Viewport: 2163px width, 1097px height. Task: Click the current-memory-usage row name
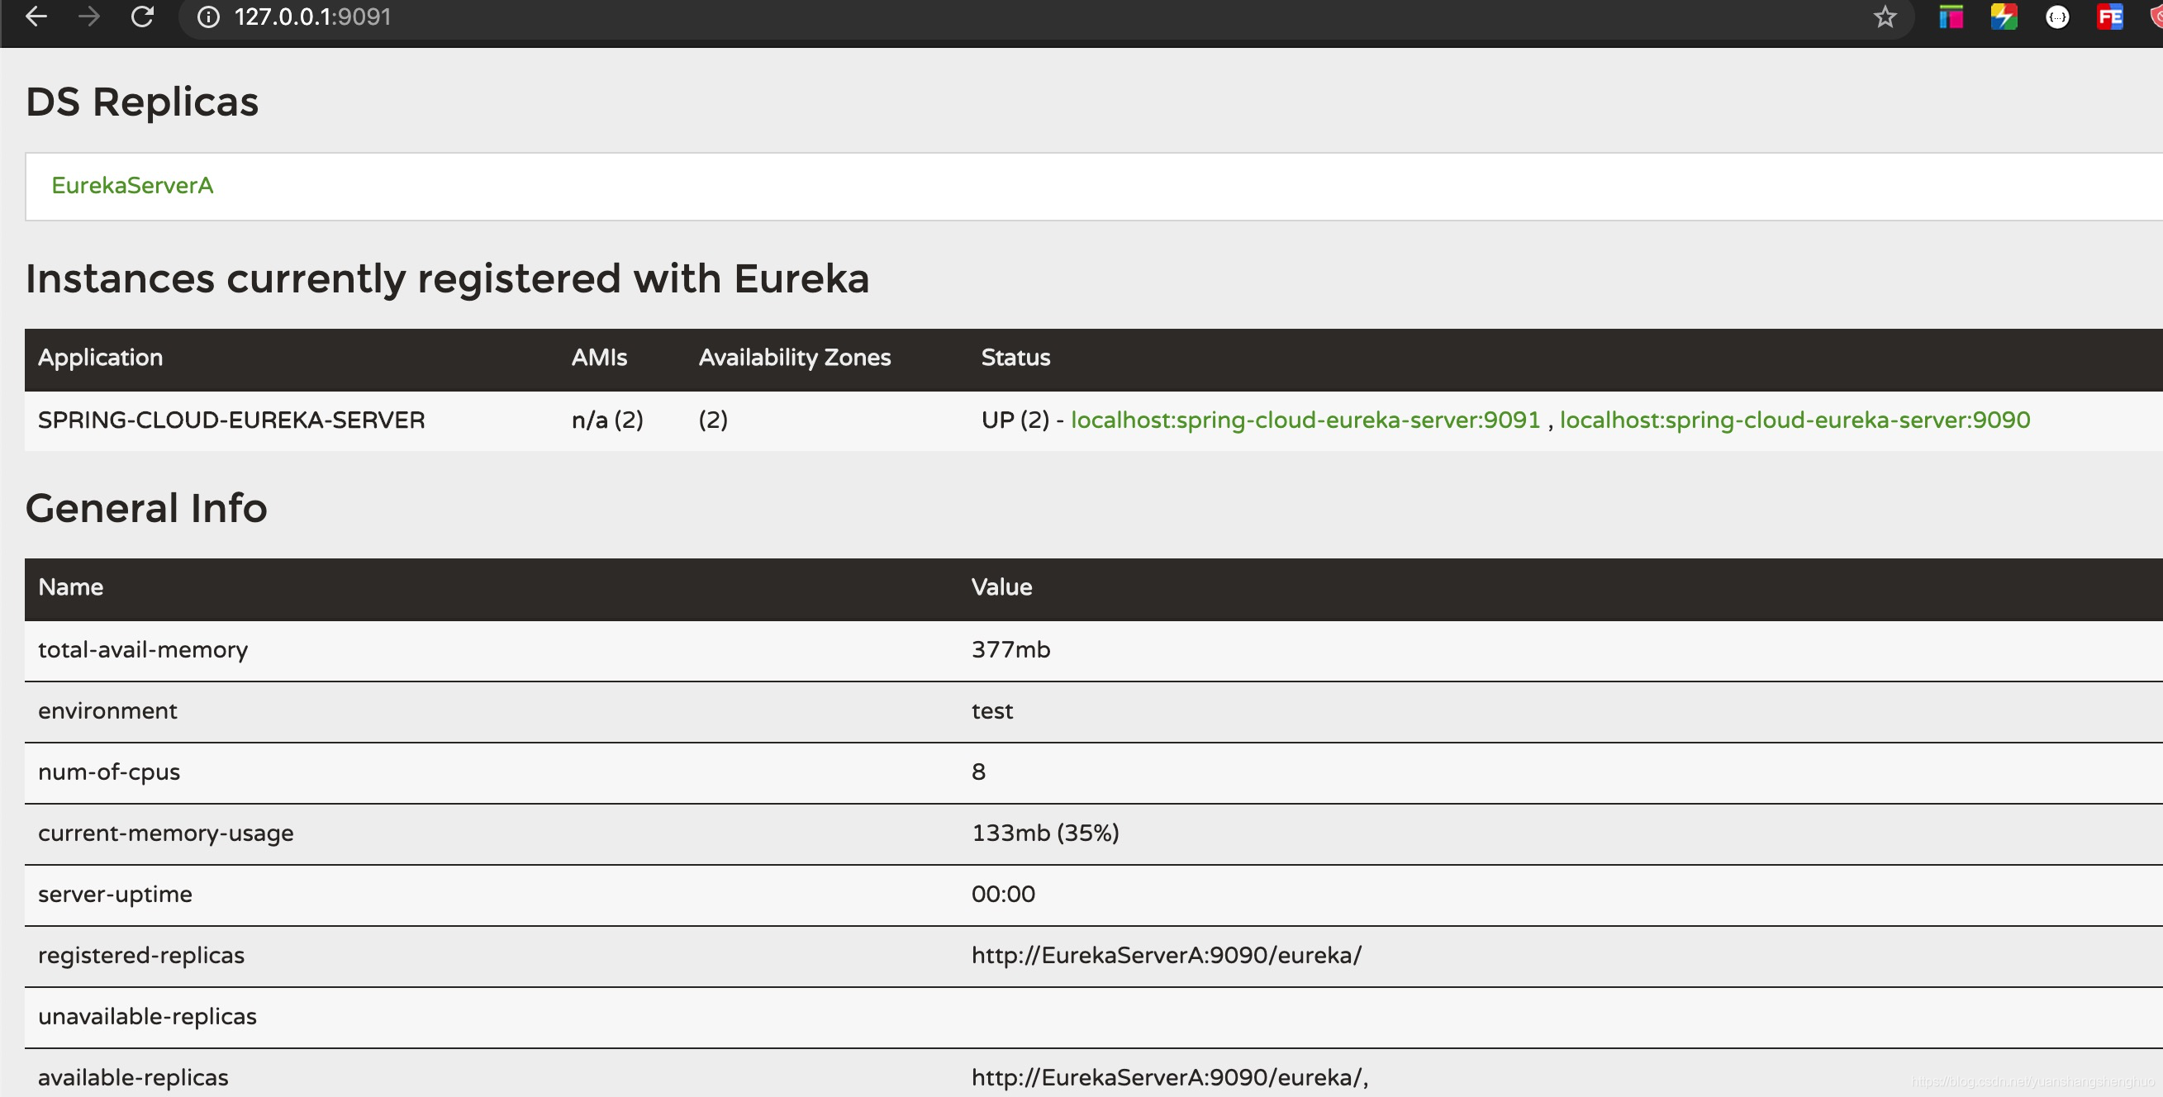pos(166,833)
